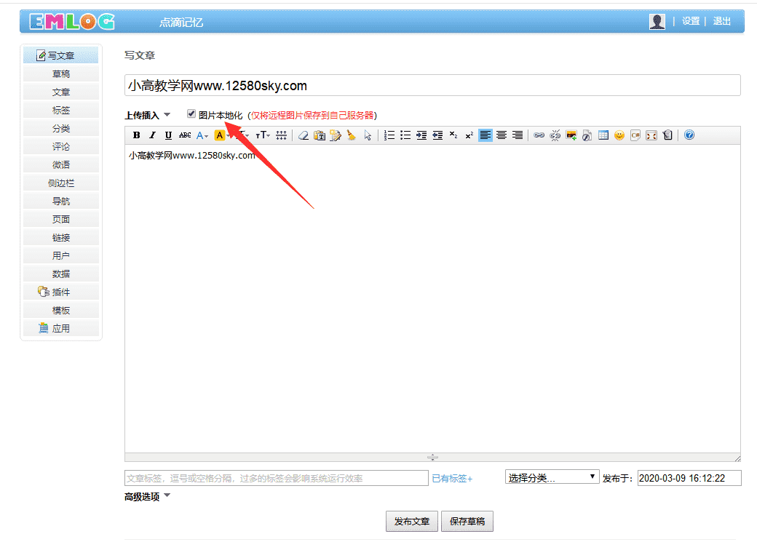Viewport: 757px width, 542px height.
Task: Click the eraser remove-format icon
Action: pyautogui.click(x=304, y=135)
